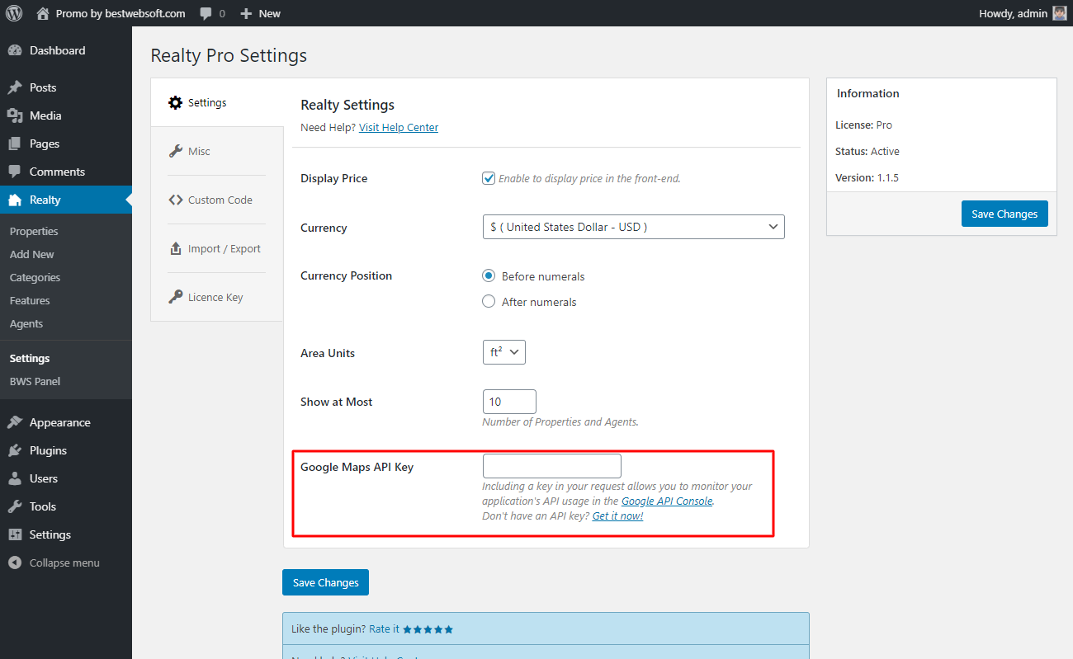The image size is (1073, 659).
Task: Open the comments bubble icon in admin bar
Action: [206, 14]
